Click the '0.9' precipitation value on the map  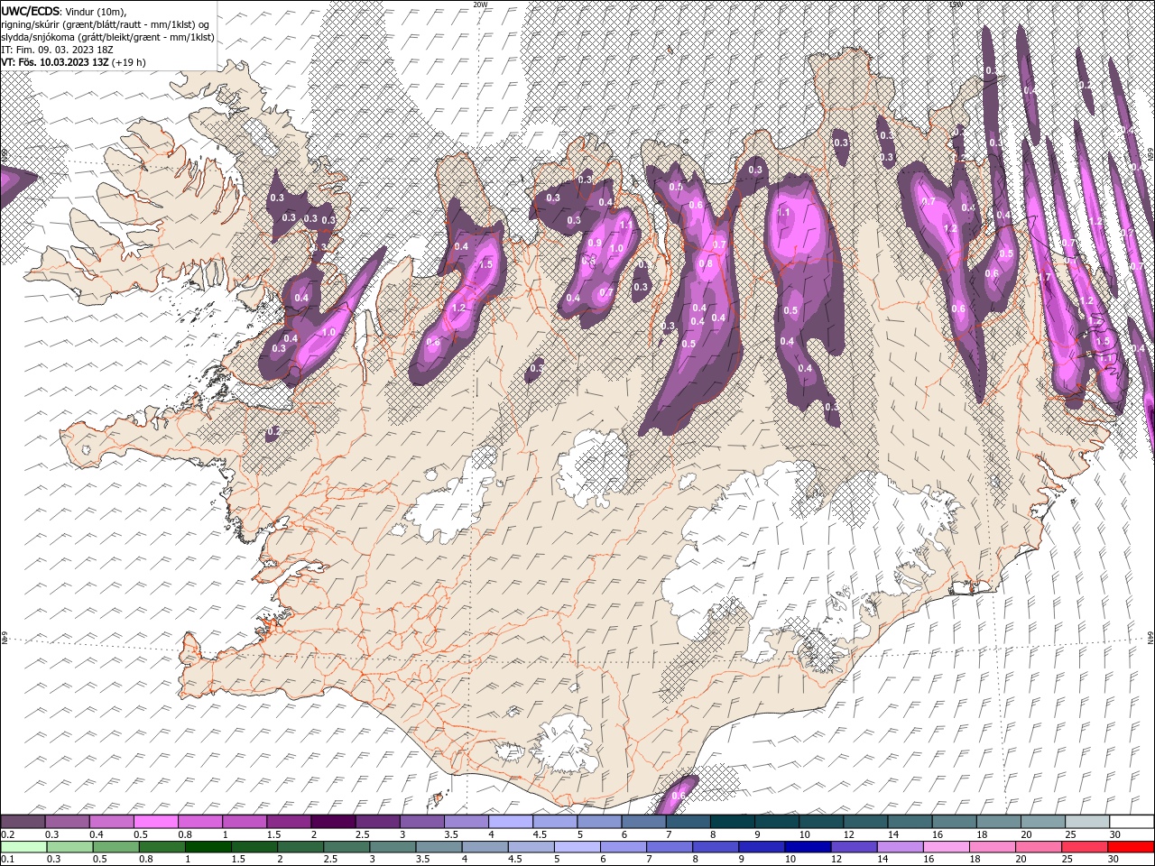tap(595, 244)
